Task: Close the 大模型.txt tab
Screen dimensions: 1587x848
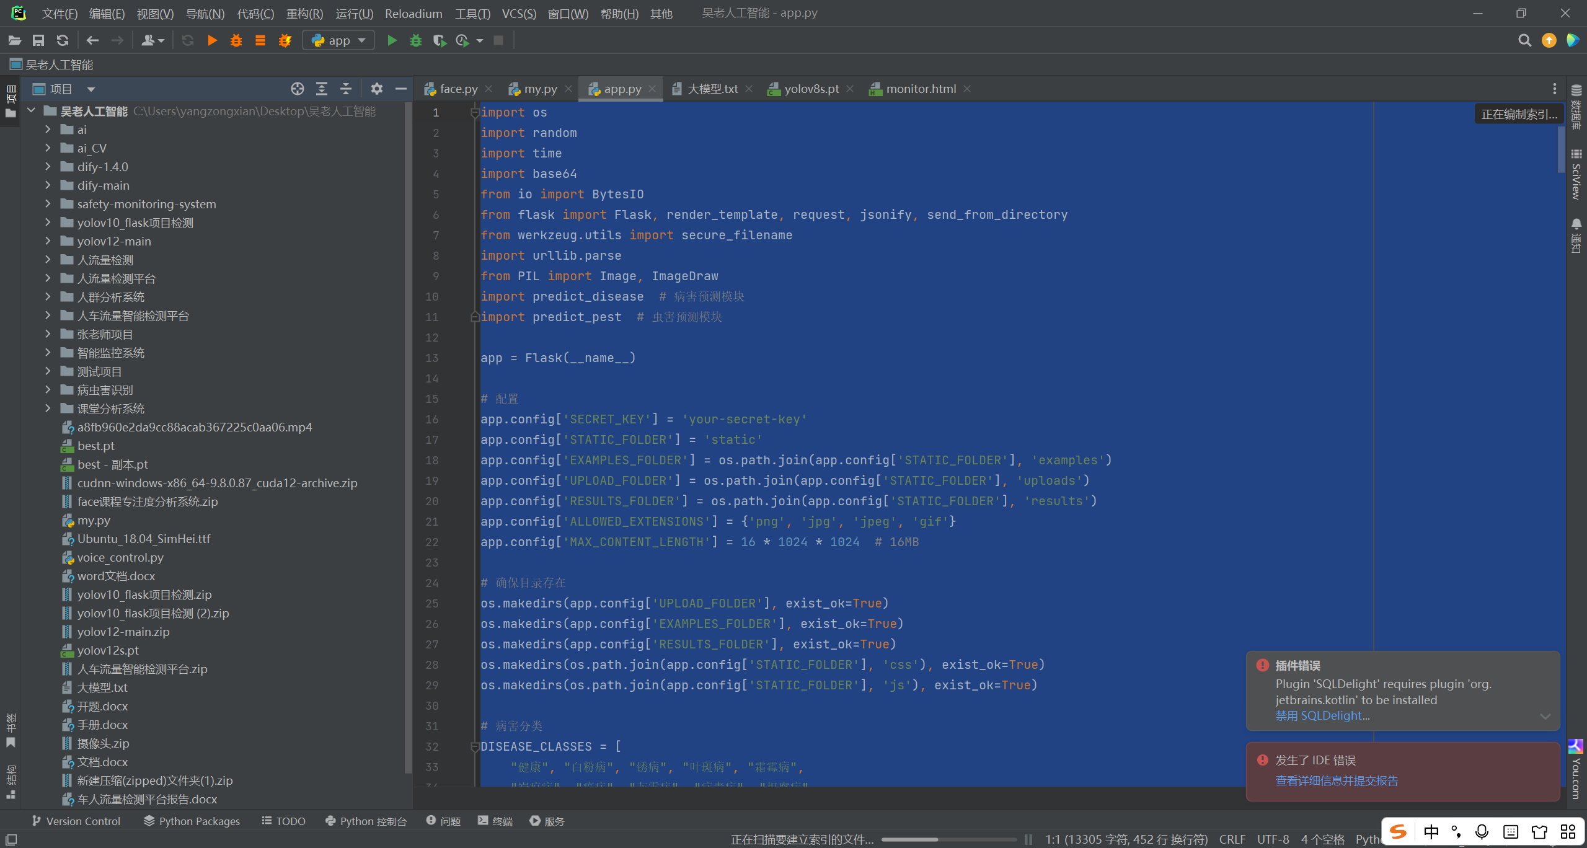Action: 749,89
